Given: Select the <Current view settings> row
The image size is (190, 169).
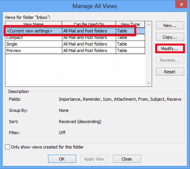Looking at the screenshot, I should (x=75, y=31).
